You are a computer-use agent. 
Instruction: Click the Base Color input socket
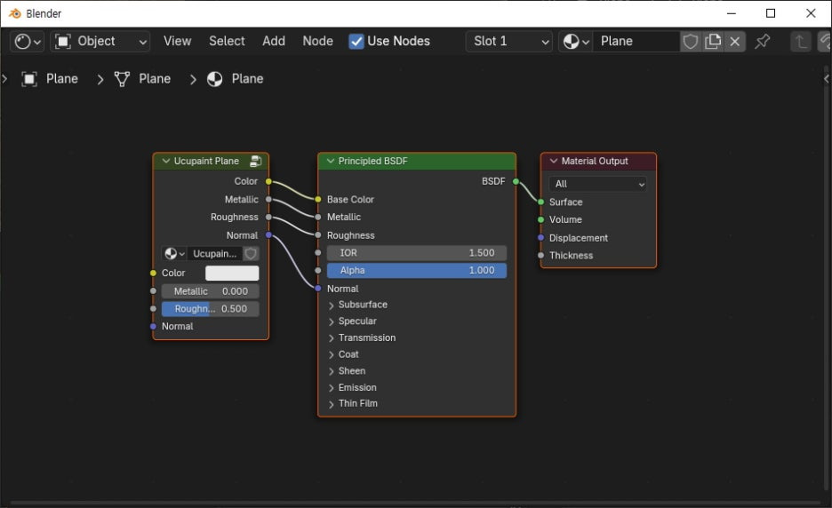pyautogui.click(x=318, y=200)
